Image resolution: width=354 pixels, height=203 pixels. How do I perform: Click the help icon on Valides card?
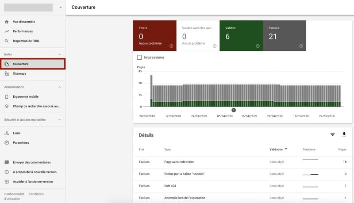pos(258,46)
